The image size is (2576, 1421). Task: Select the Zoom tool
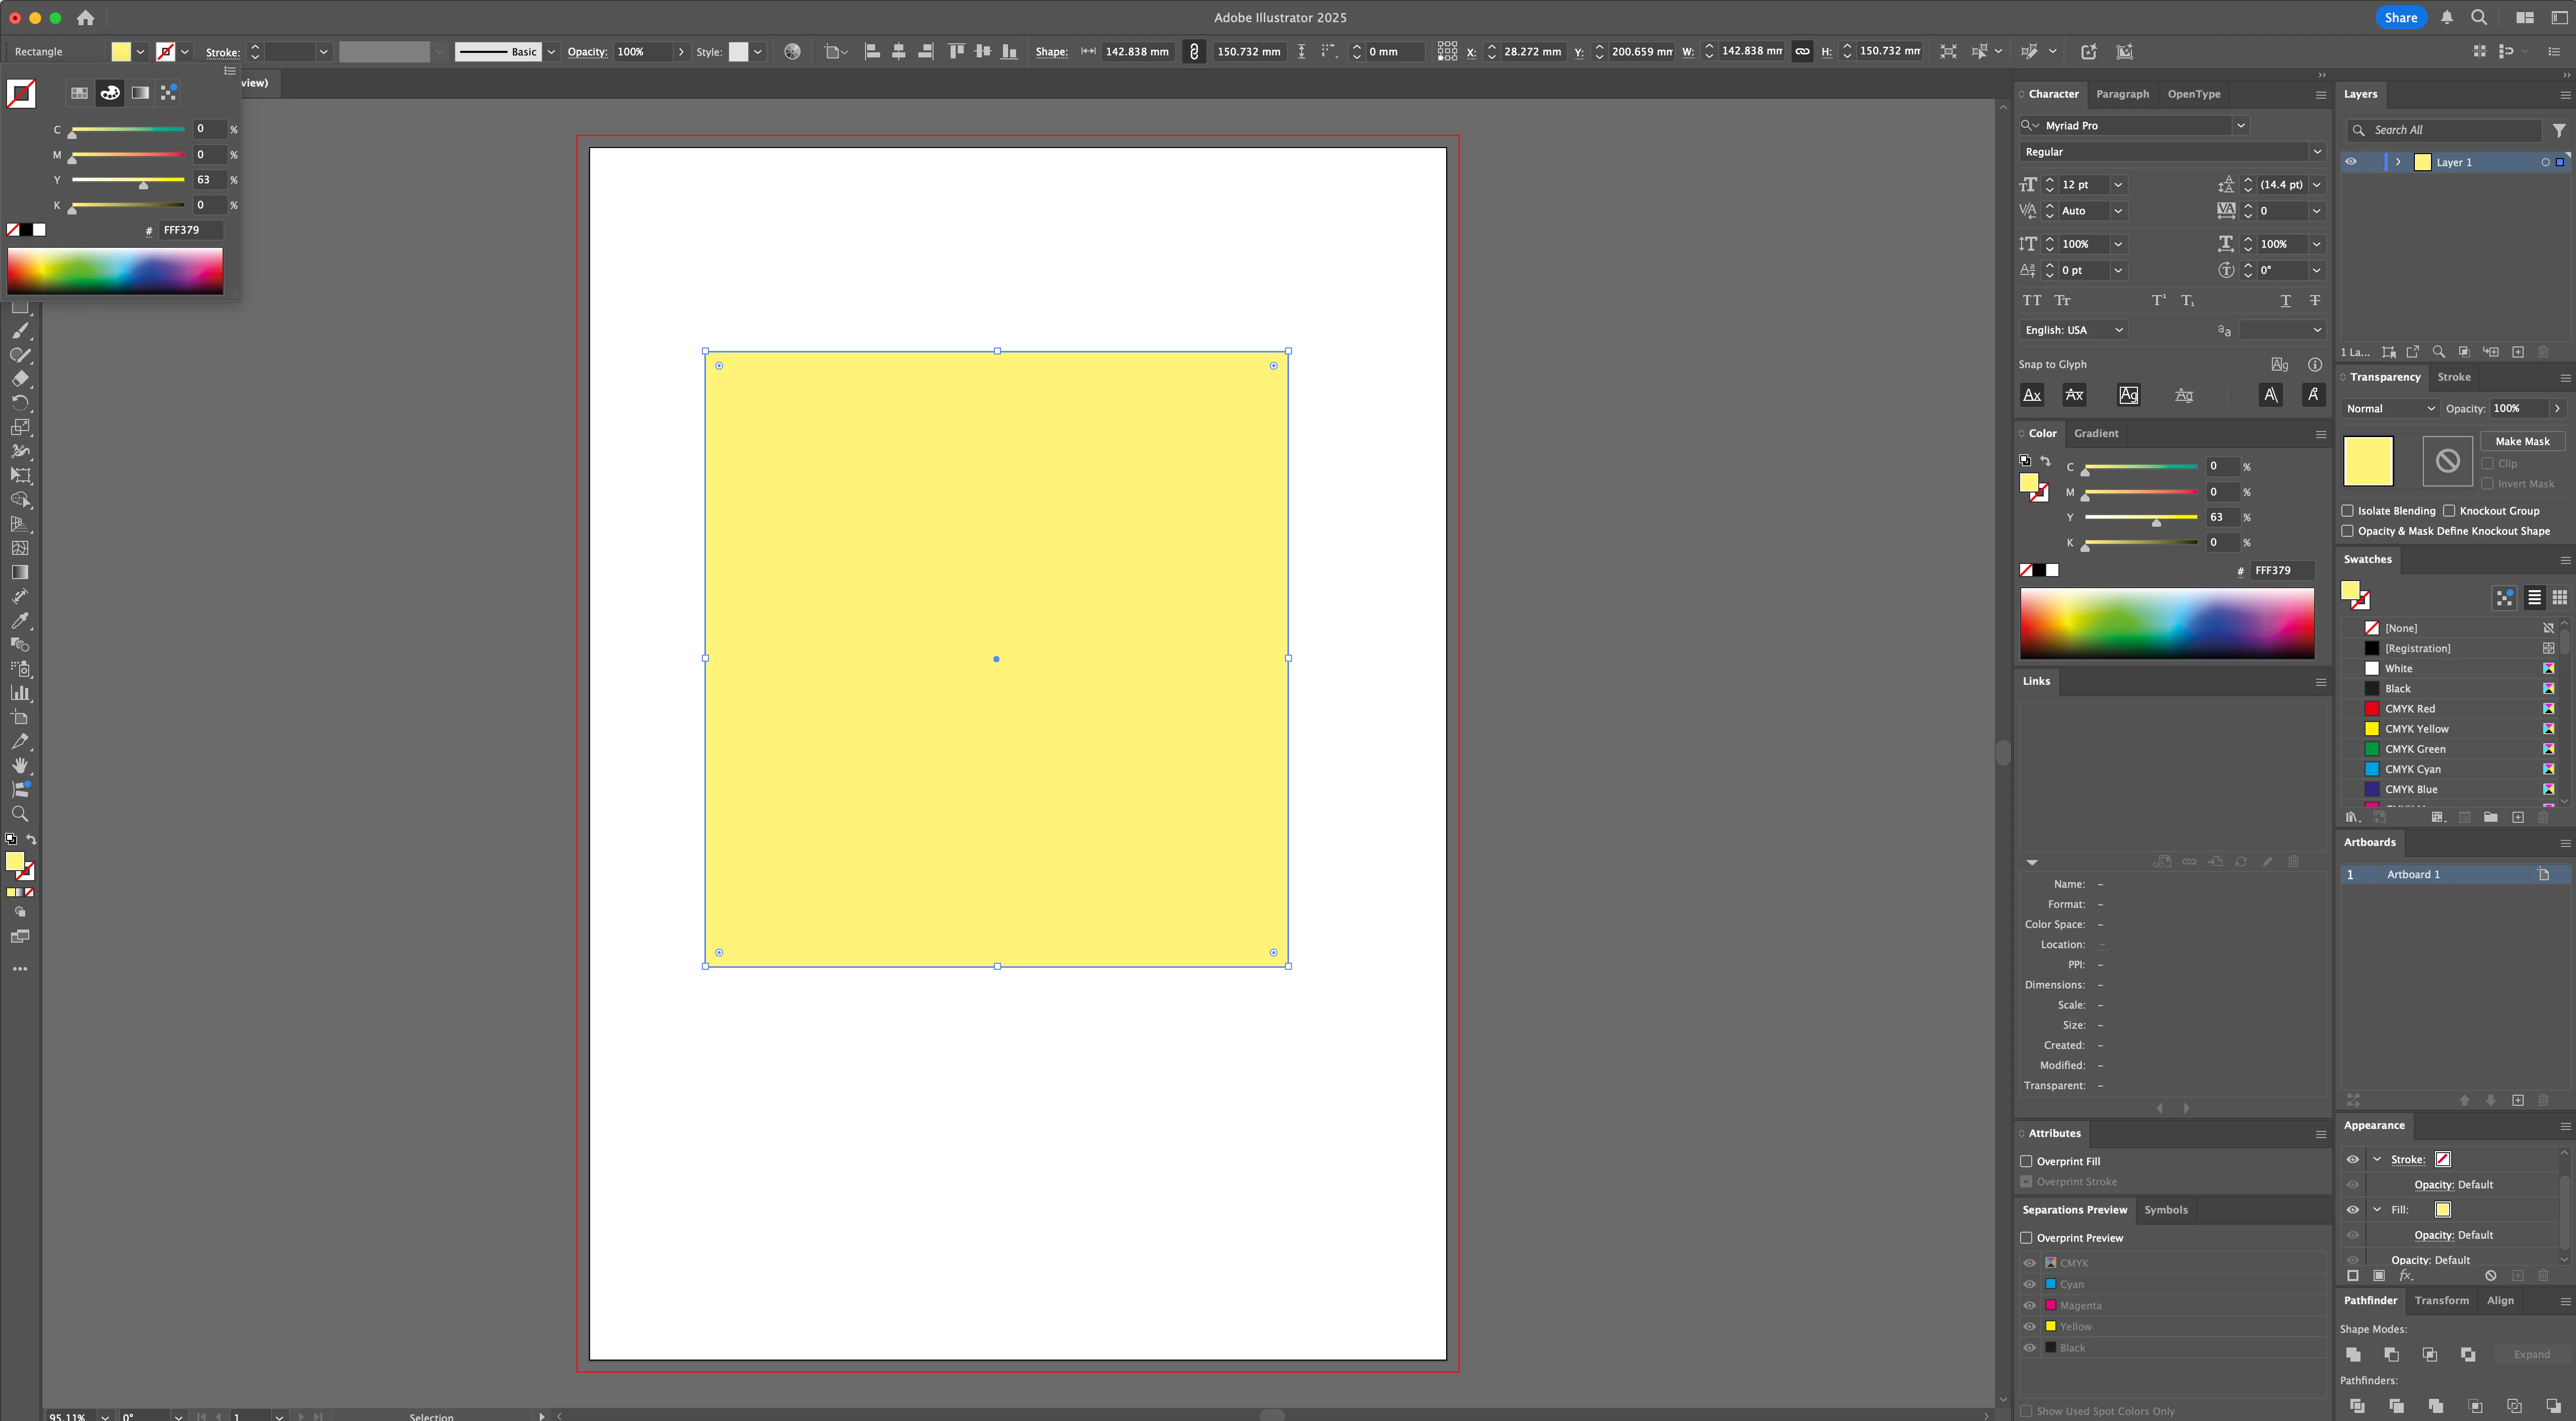coord(20,814)
